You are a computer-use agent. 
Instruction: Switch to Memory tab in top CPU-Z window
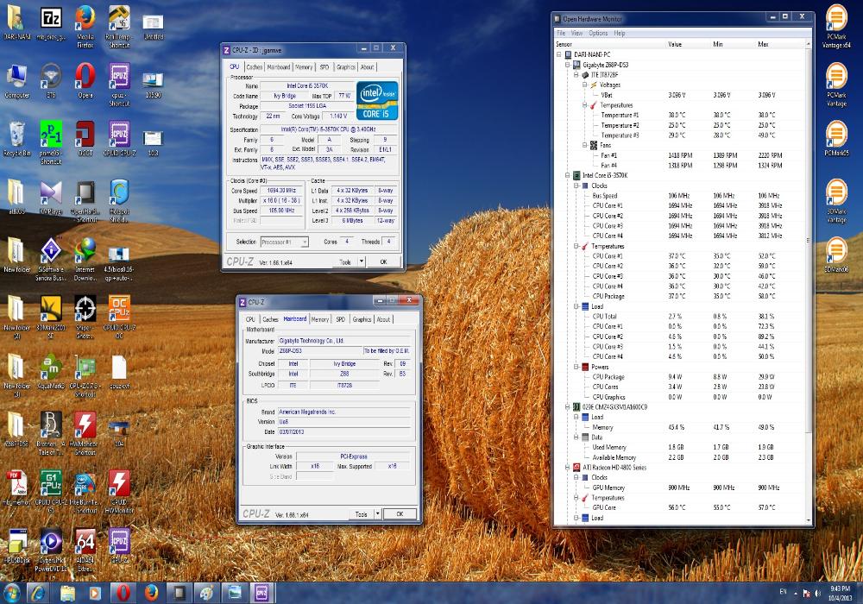tap(303, 67)
